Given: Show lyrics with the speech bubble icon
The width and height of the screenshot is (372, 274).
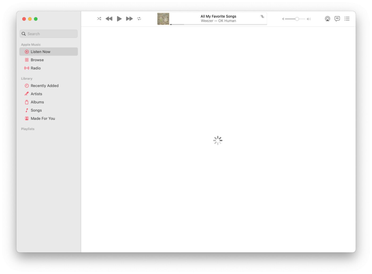Looking at the screenshot, I should (x=337, y=19).
